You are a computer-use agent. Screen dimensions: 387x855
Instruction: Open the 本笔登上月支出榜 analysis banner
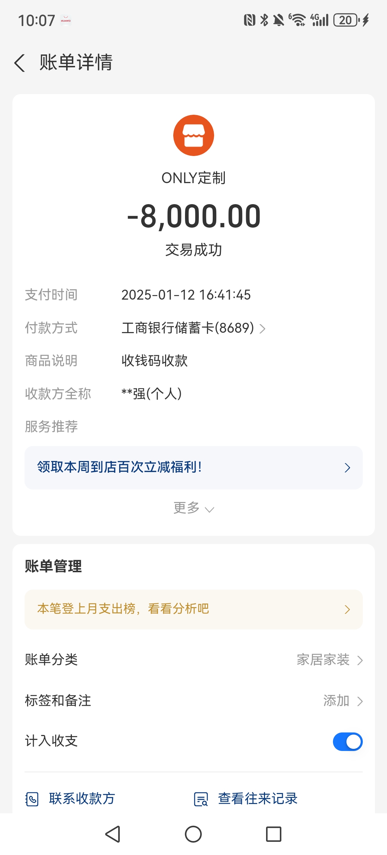point(193,609)
